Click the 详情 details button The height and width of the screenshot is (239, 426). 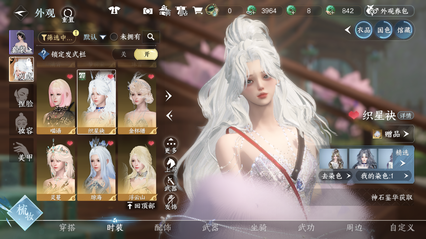pos(406,116)
